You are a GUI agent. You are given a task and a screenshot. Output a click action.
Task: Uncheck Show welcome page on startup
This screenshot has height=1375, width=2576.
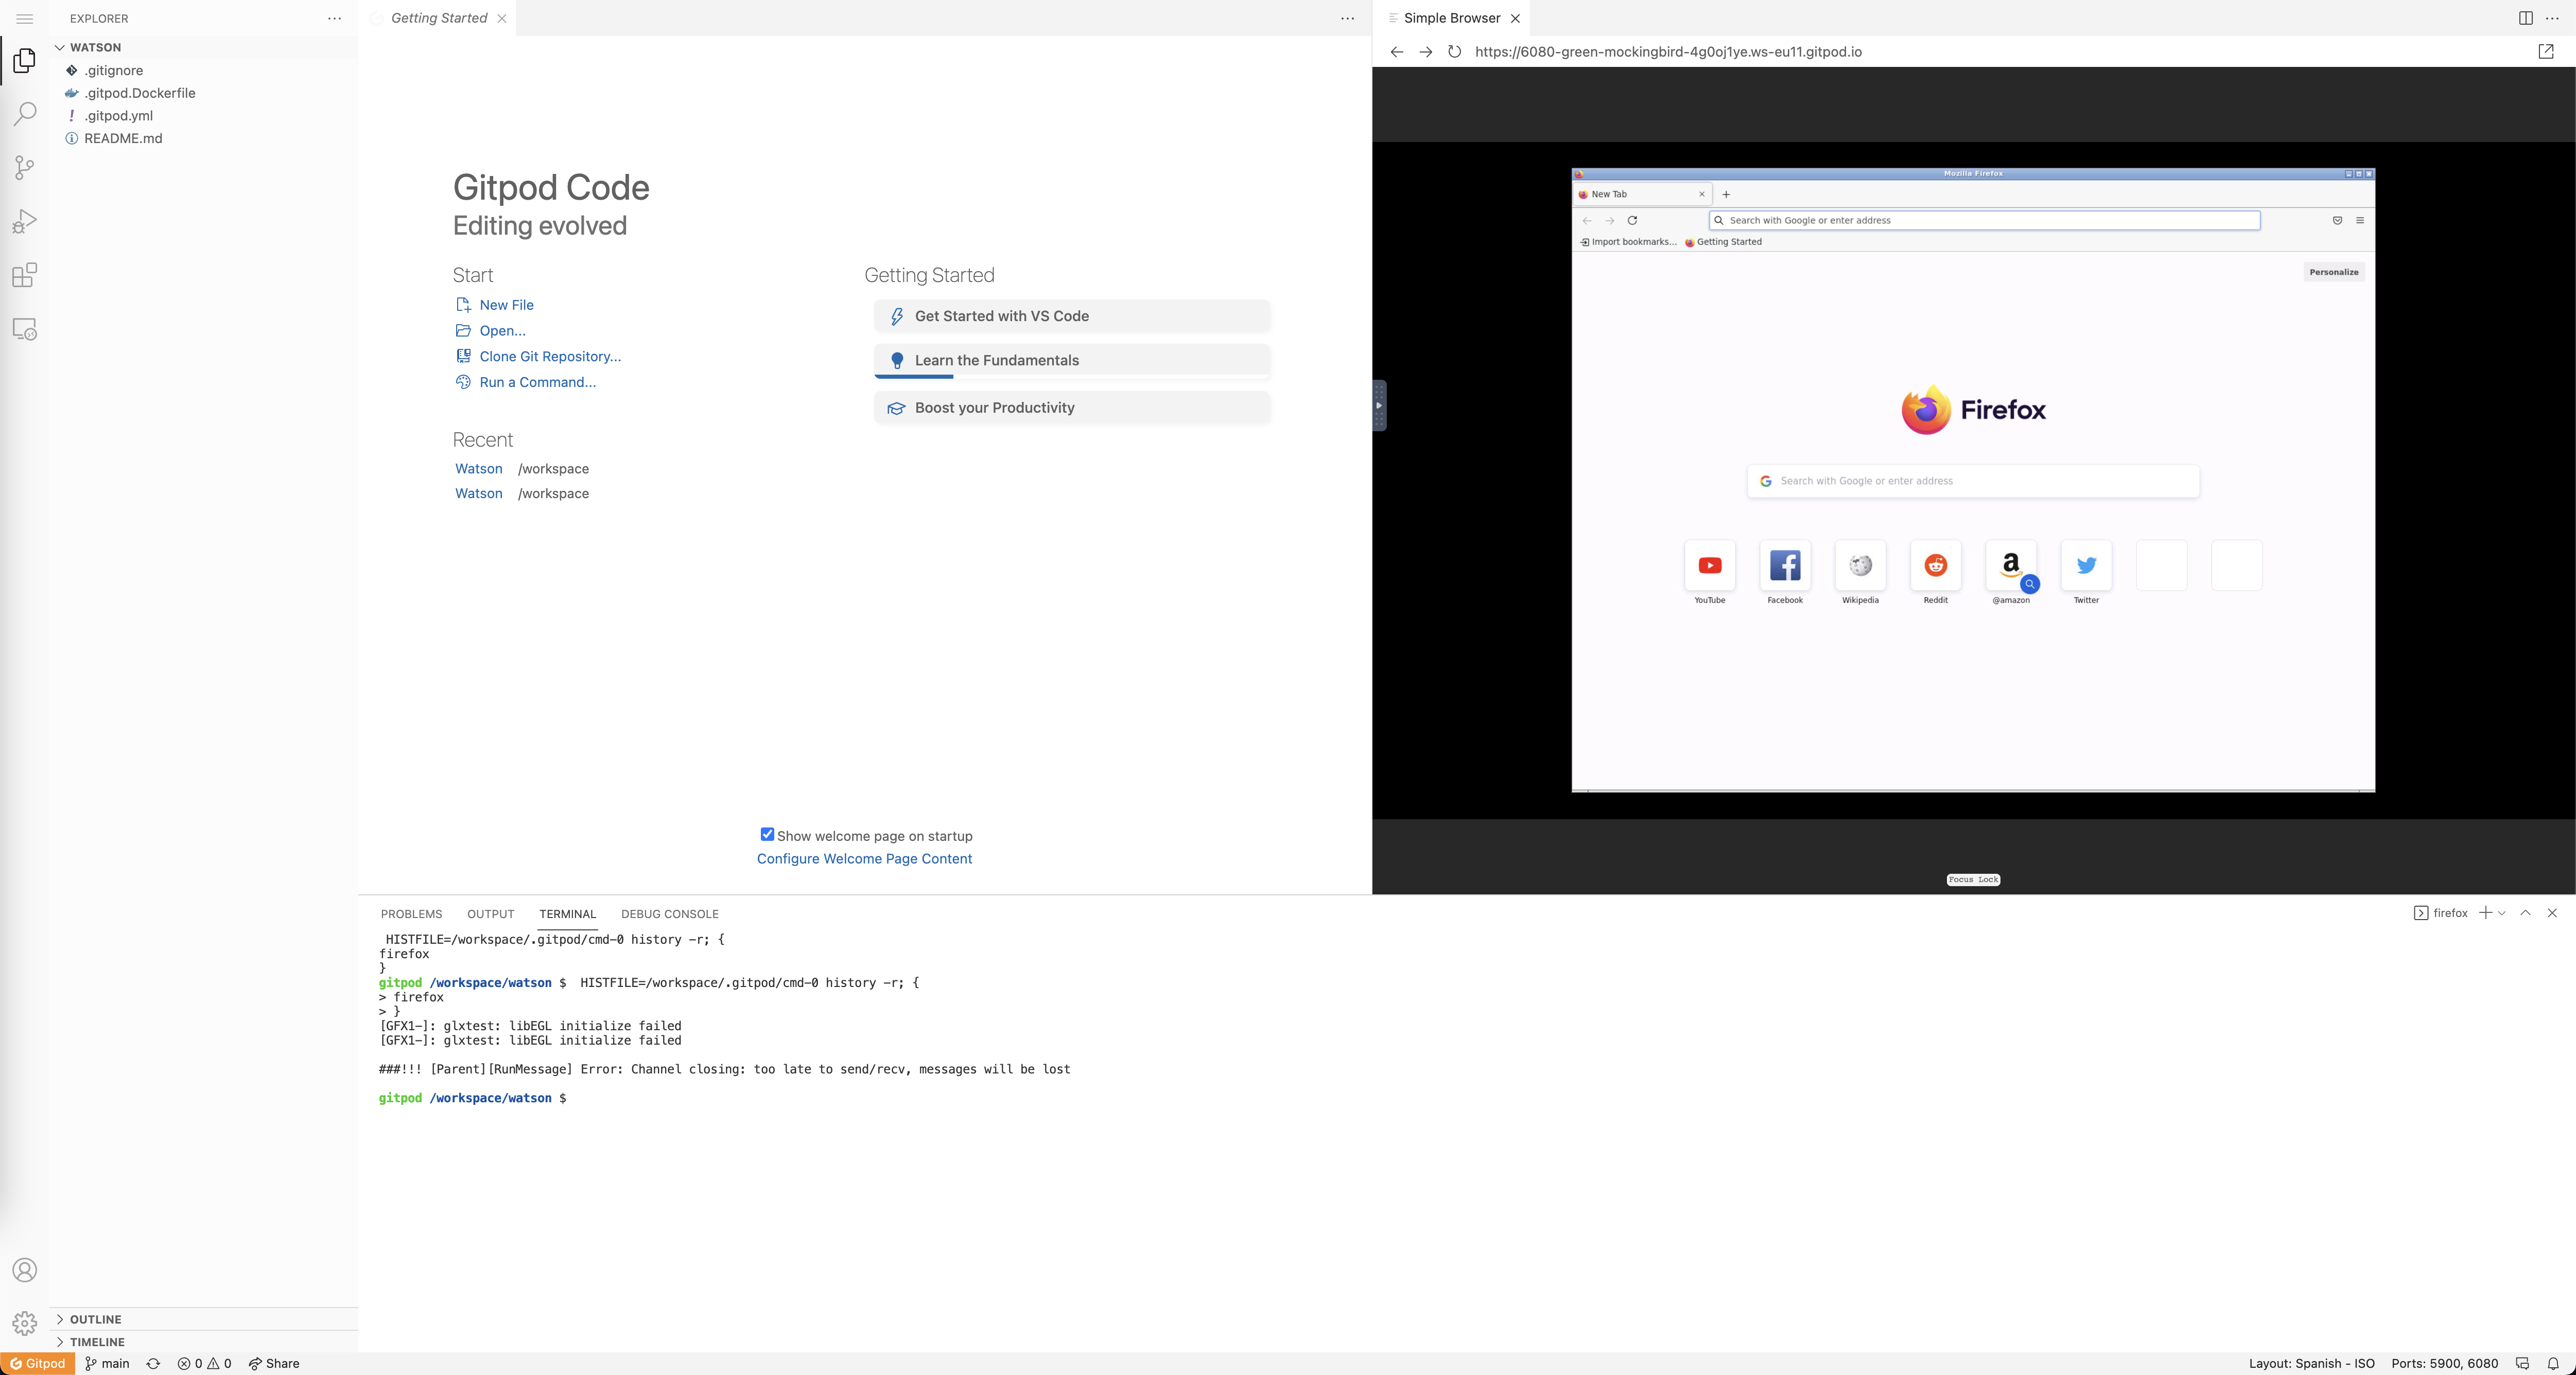coord(767,834)
